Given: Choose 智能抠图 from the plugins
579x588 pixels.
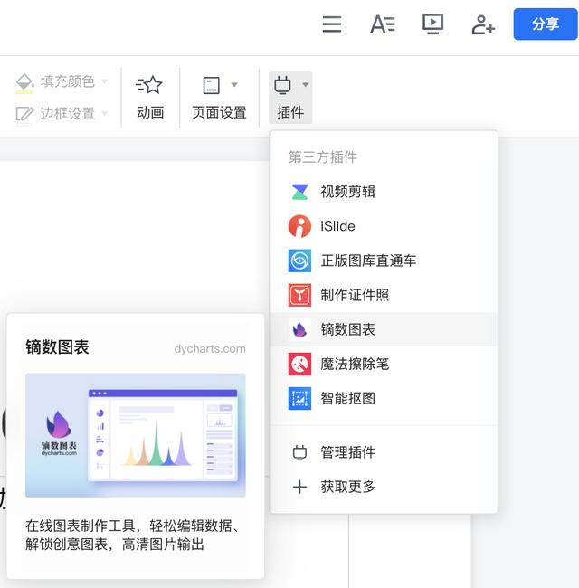Looking at the screenshot, I should pyautogui.click(x=384, y=399).
